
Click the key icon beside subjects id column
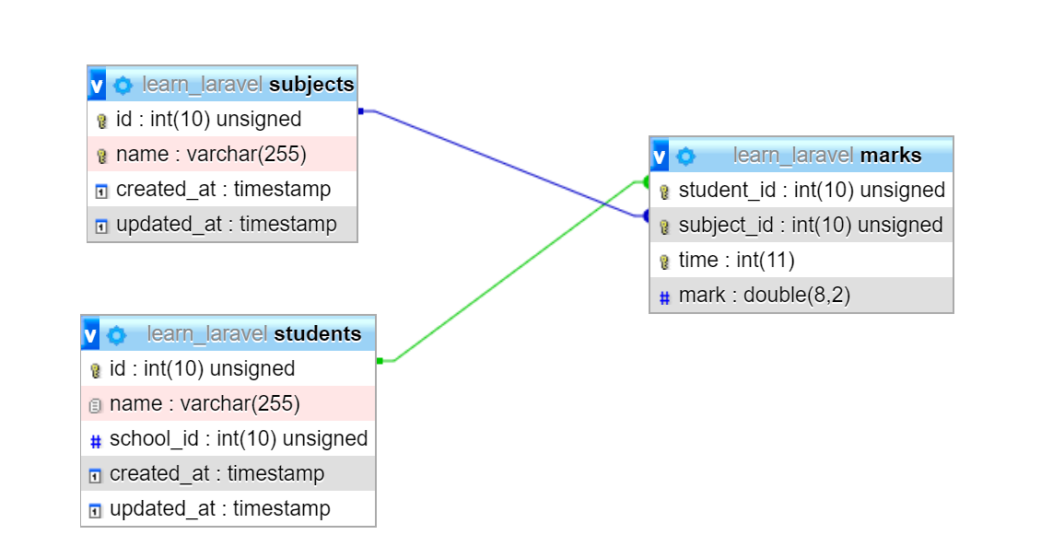(x=101, y=121)
